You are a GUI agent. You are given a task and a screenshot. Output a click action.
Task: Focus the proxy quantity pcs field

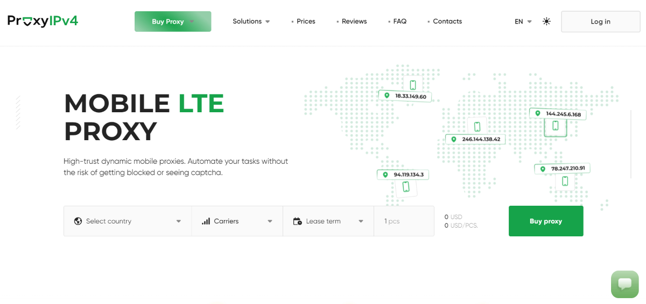404,221
